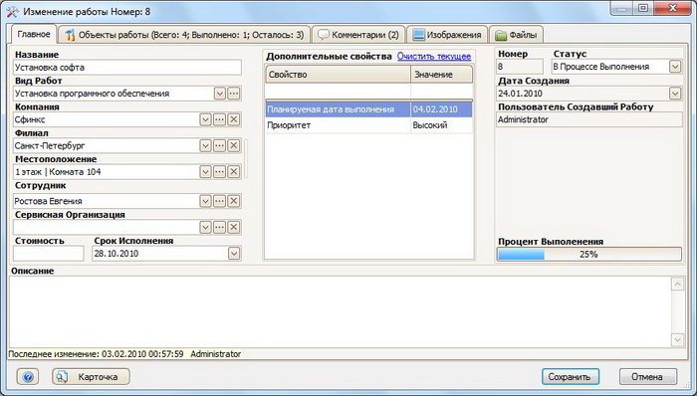Select the Приоритет property row

pyautogui.click(x=369, y=125)
